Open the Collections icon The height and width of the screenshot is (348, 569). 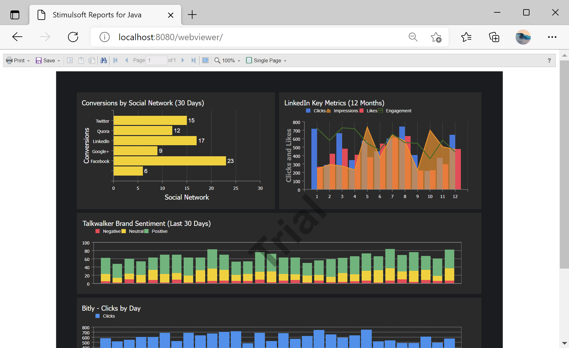[494, 37]
